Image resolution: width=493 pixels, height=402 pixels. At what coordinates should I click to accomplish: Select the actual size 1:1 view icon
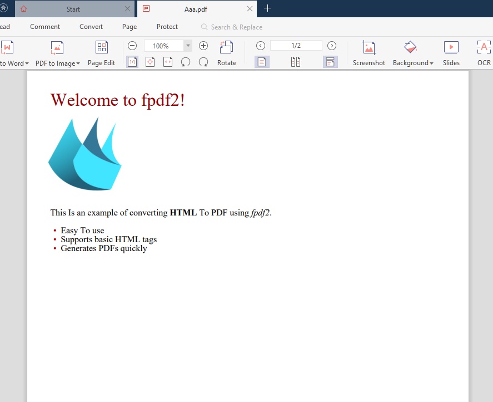132,62
